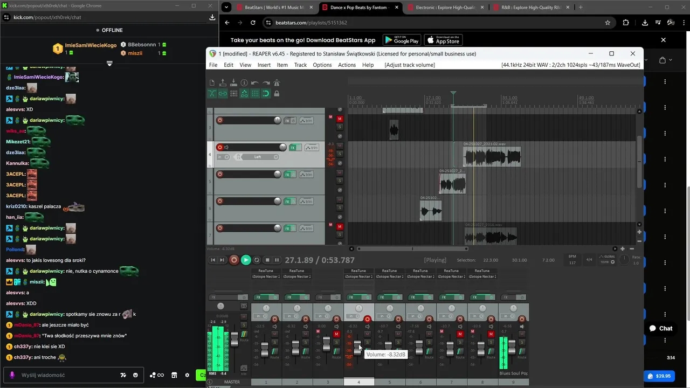690x388 pixels.
Task: Toggle the Repeat loop transport button
Action: pyautogui.click(x=257, y=260)
